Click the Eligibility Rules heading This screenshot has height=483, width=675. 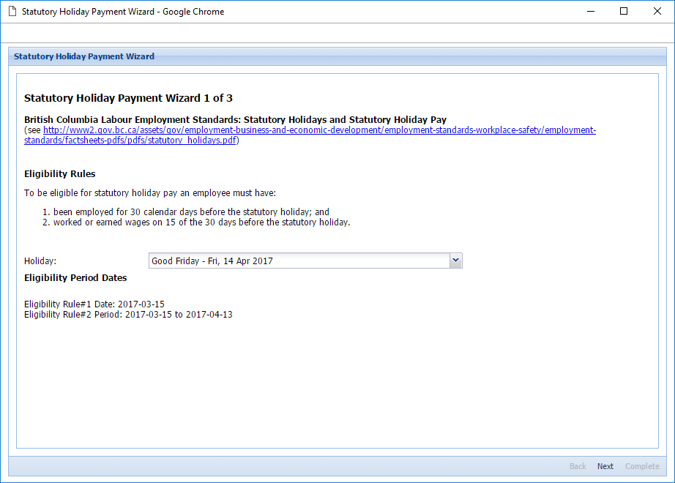tap(60, 174)
